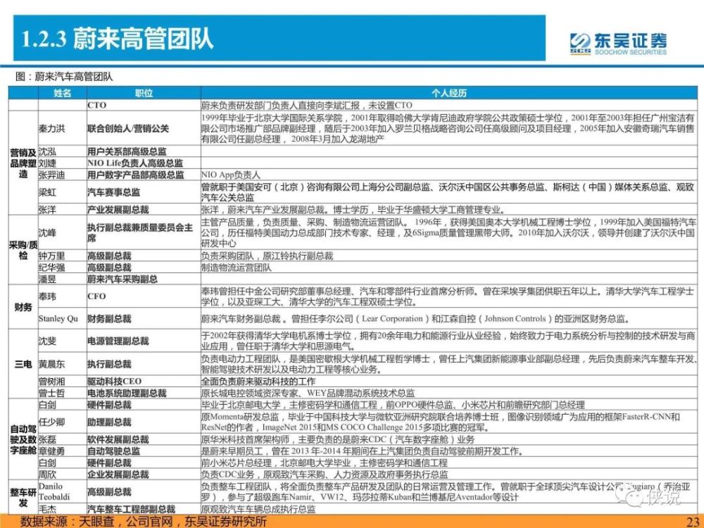Click the 财务 category cell
704x528 pixels.
(23, 308)
